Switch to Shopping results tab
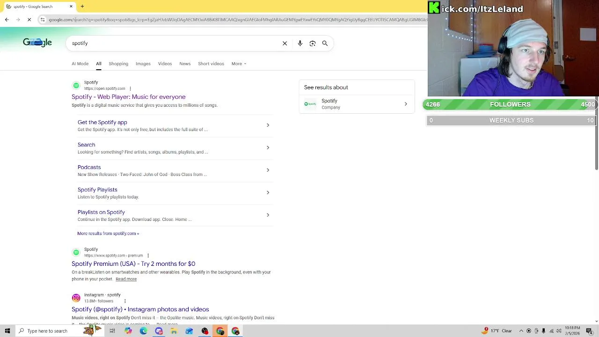This screenshot has height=337, width=599. coord(118,64)
